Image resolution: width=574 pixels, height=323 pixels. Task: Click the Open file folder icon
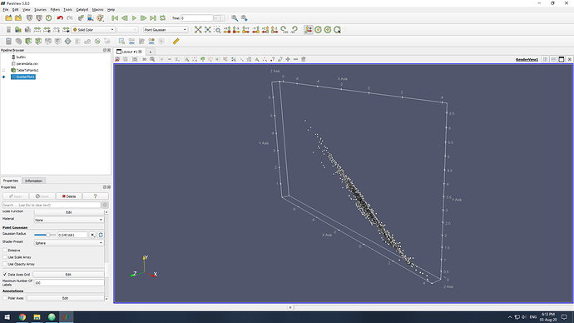pyautogui.click(x=8, y=18)
